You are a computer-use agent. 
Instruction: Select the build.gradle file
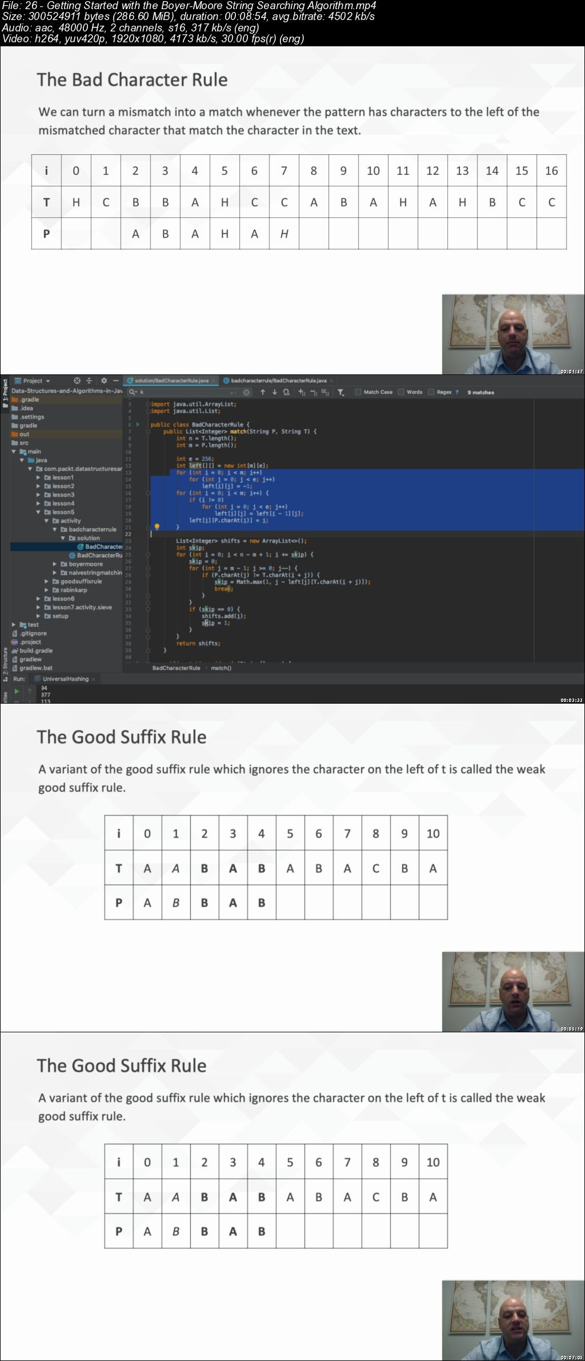point(32,650)
